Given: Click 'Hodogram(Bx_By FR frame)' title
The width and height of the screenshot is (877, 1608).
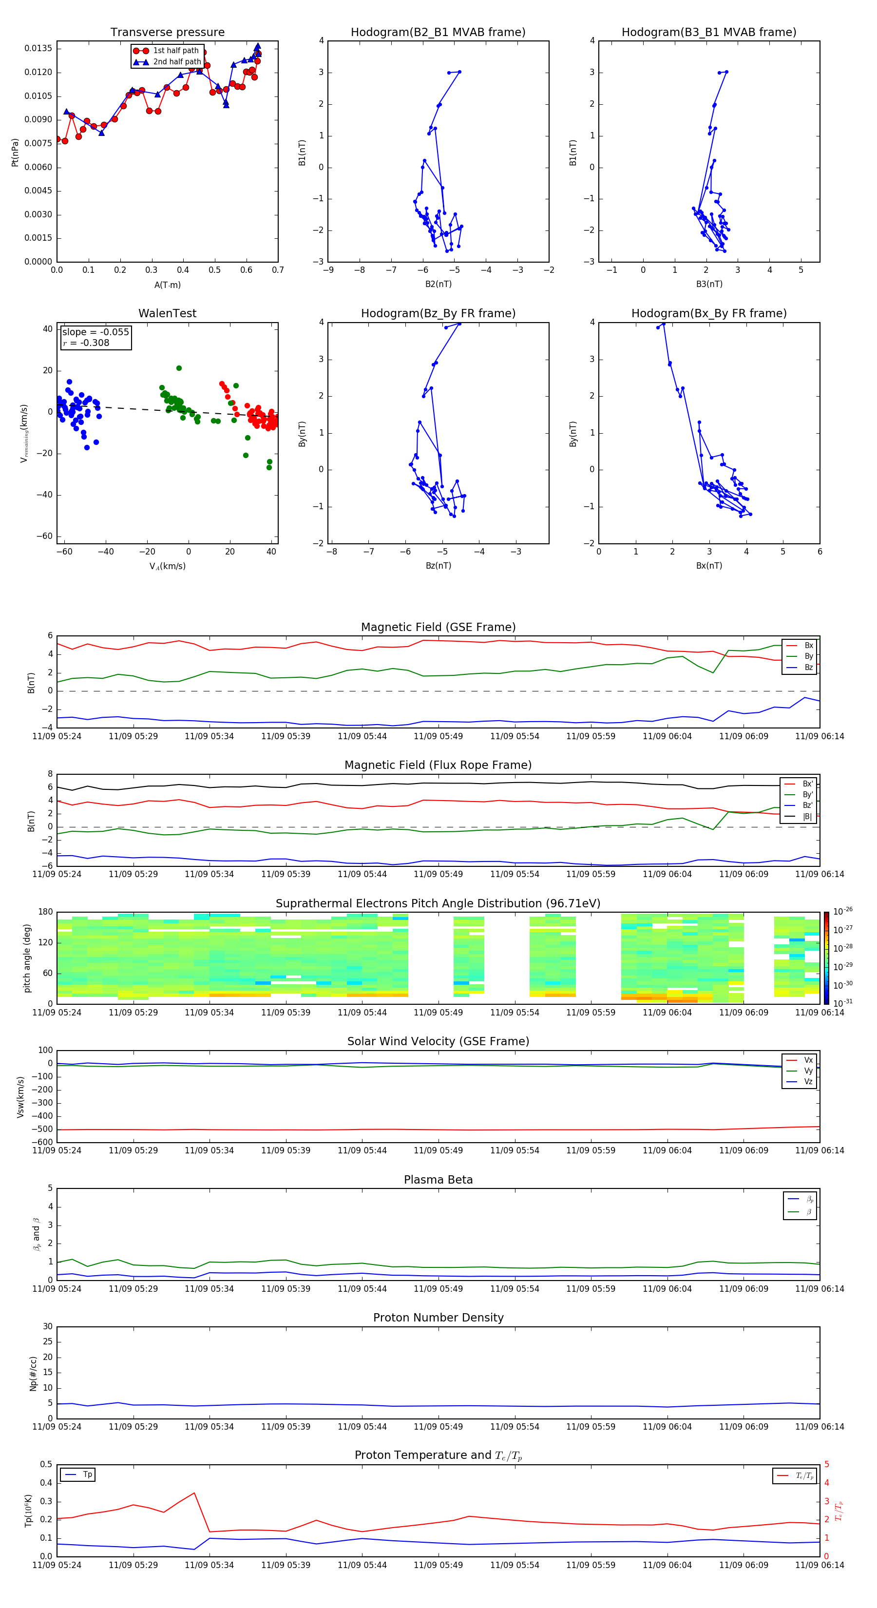Looking at the screenshot, I should pyautogui.click(x=709, y=313).
